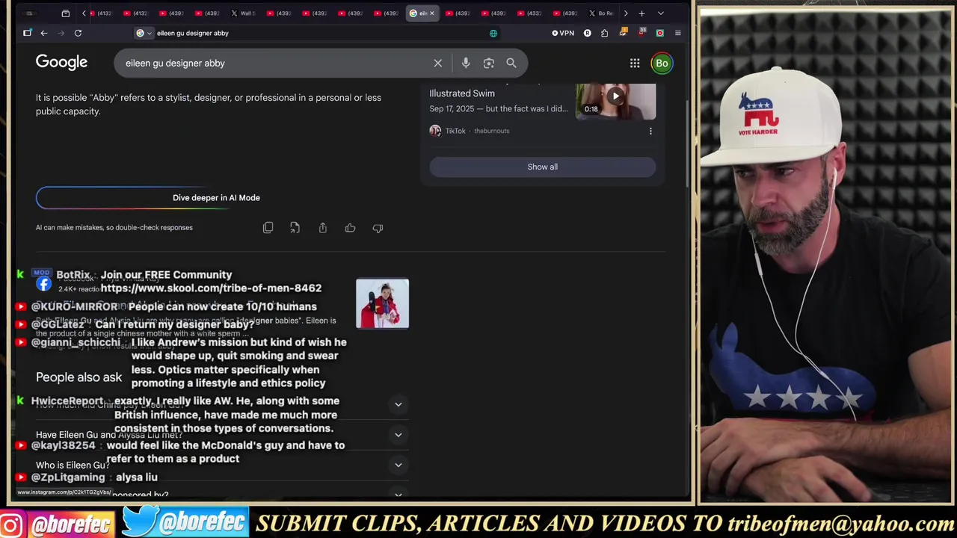Click the green-red extension icon beside menu
The height and width of the screenshot is (538, 957).
point(659,33)
